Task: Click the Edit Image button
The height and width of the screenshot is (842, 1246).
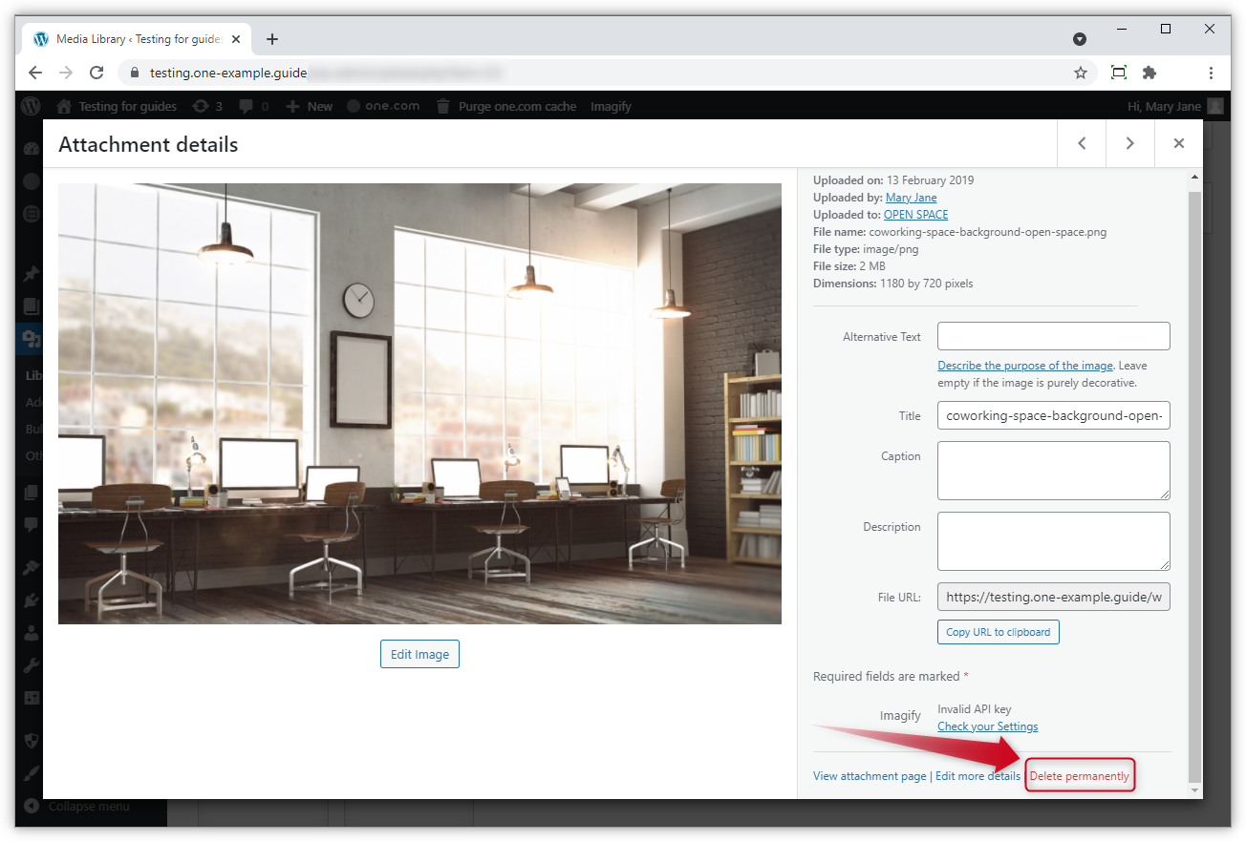Action: point(419,653)
